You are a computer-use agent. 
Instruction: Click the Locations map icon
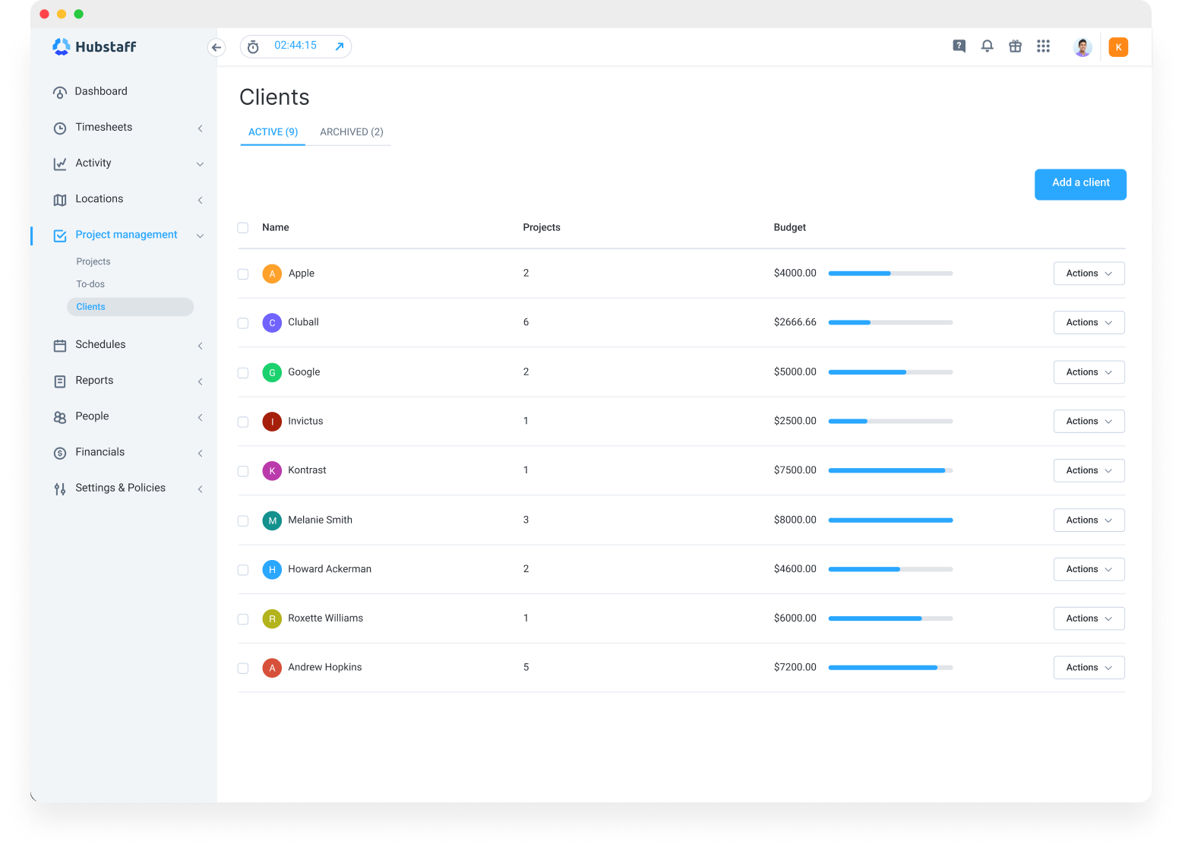60,199
